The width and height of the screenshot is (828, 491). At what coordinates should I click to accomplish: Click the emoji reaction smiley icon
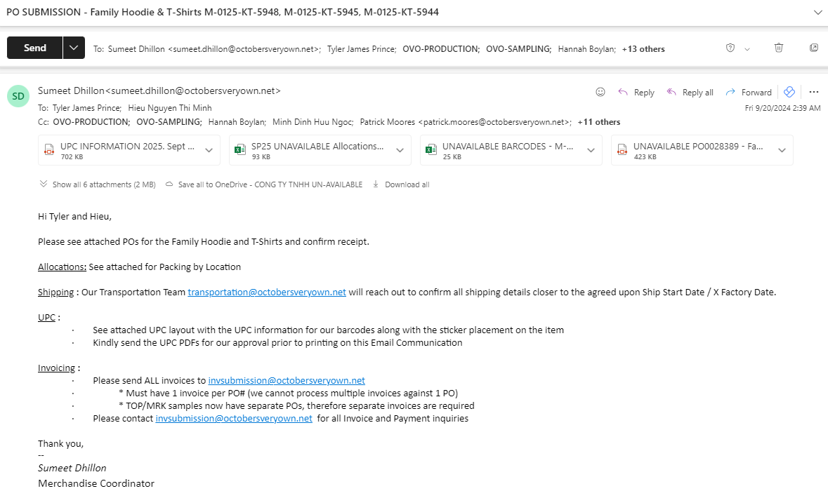[x=600, y=92]
